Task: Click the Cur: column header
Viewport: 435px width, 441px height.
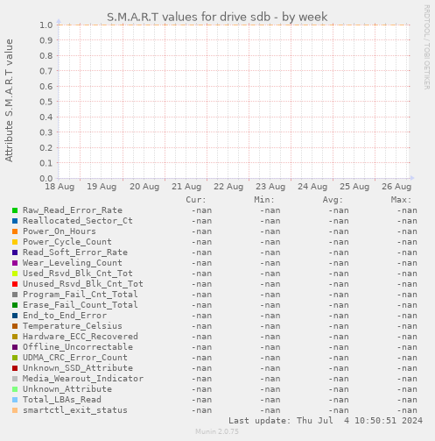Action: [x=196, y=200]
